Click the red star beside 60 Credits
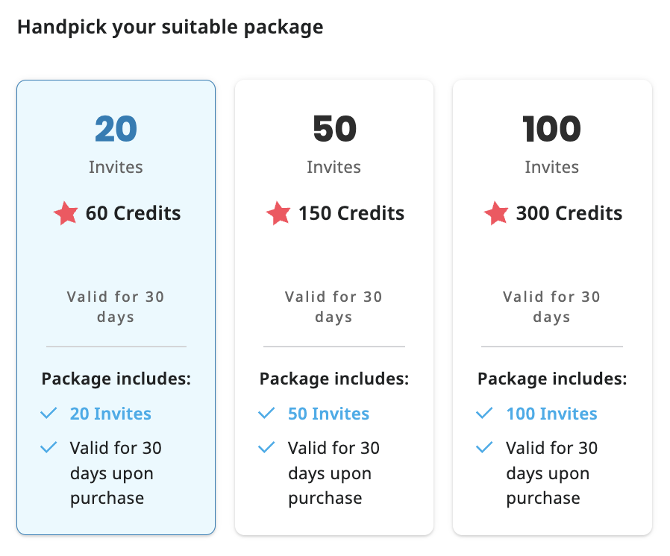 pos(66,214)
